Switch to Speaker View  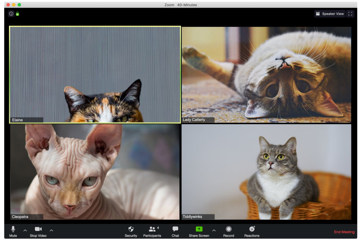[330, 14]
